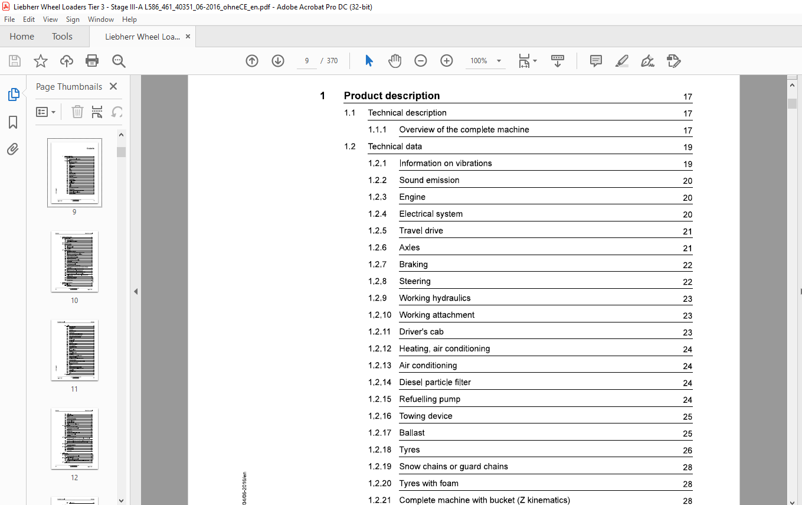802x505 pixels.
Task: Open the Stamp tool
Action: pos(674,61)
